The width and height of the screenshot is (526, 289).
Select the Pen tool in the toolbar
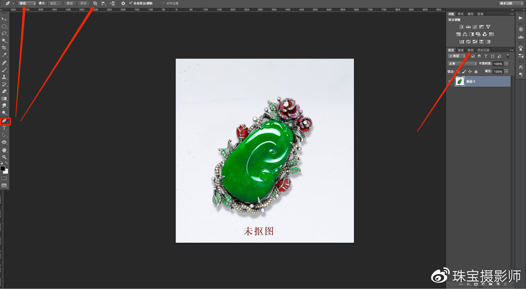tap(5, 121)
